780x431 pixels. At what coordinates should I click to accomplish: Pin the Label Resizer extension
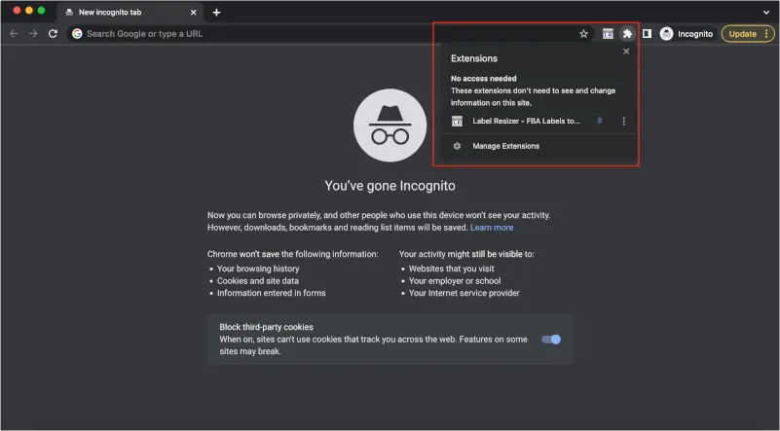(600, 121)
